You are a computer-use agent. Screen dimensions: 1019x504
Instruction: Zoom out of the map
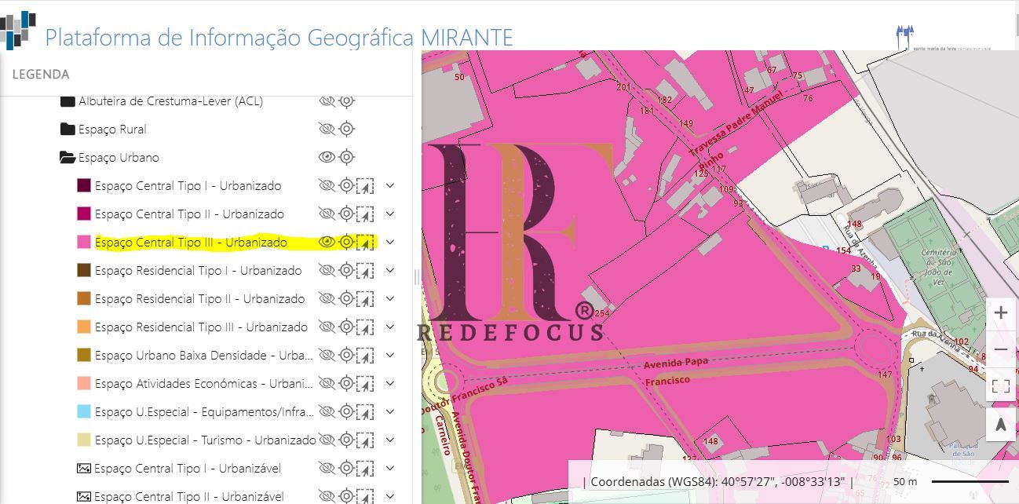(x=1000, y=349)
